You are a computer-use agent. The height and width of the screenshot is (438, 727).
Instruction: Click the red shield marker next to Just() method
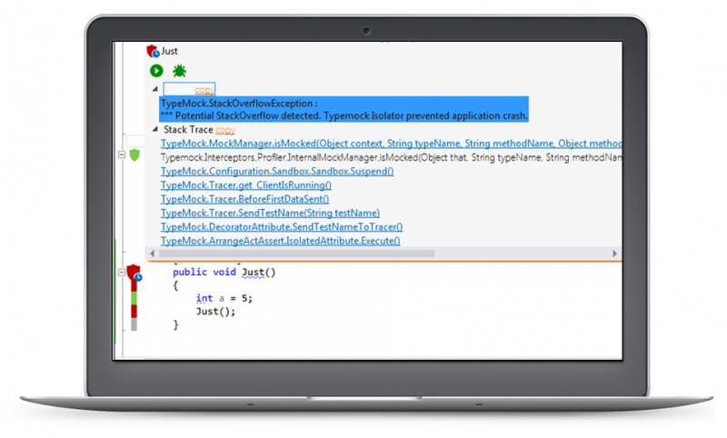click(x=134, y=272)
